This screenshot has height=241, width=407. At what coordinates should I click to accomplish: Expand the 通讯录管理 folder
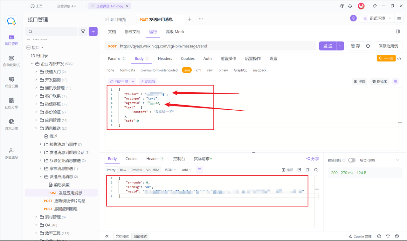click(x=36, y=88)
